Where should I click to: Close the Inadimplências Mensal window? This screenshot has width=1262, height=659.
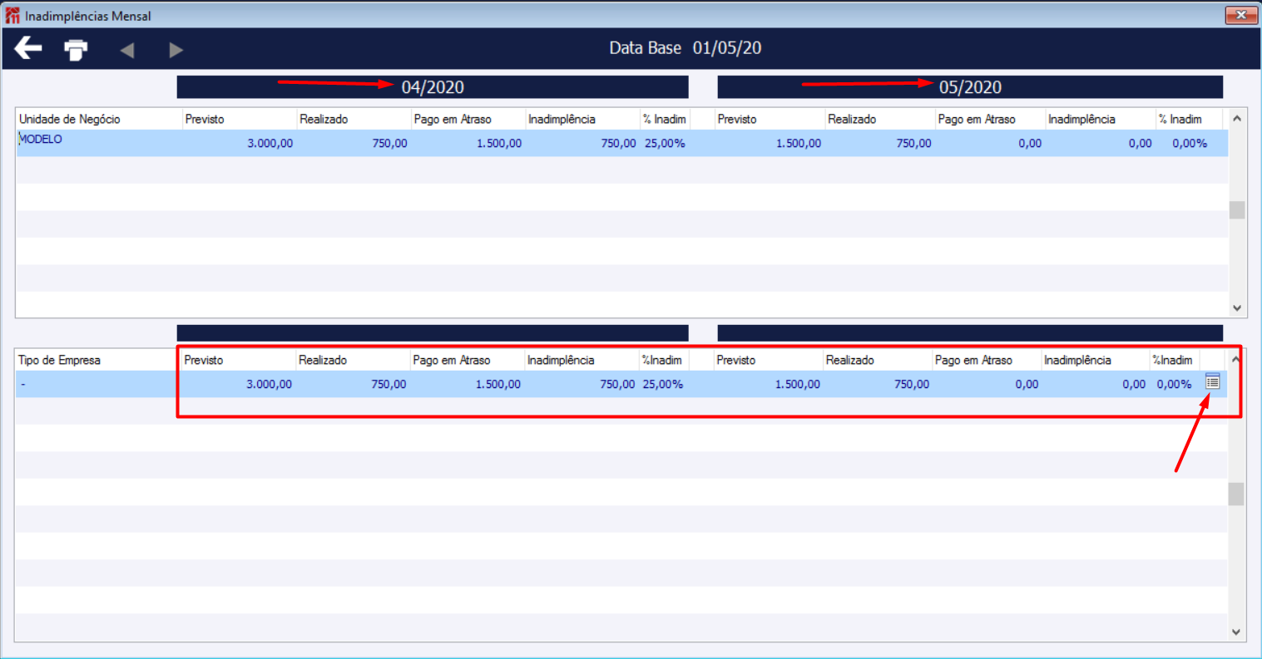[1240, 15]
